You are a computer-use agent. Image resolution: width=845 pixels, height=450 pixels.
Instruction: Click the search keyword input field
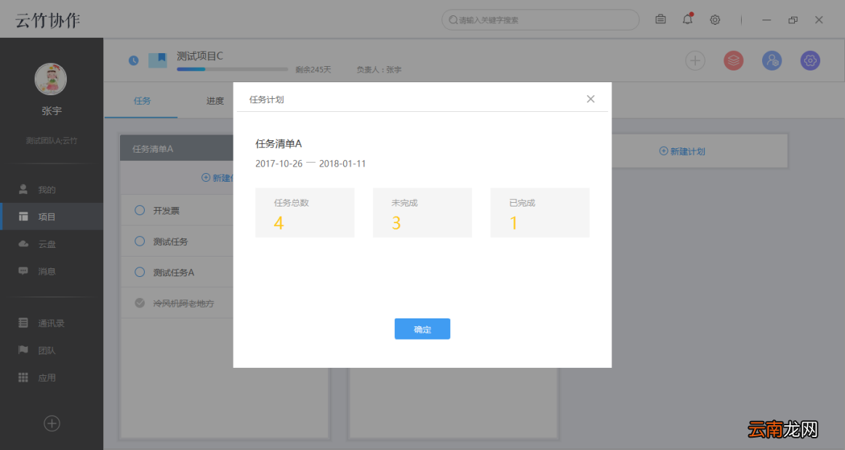(x=540, y=20)
